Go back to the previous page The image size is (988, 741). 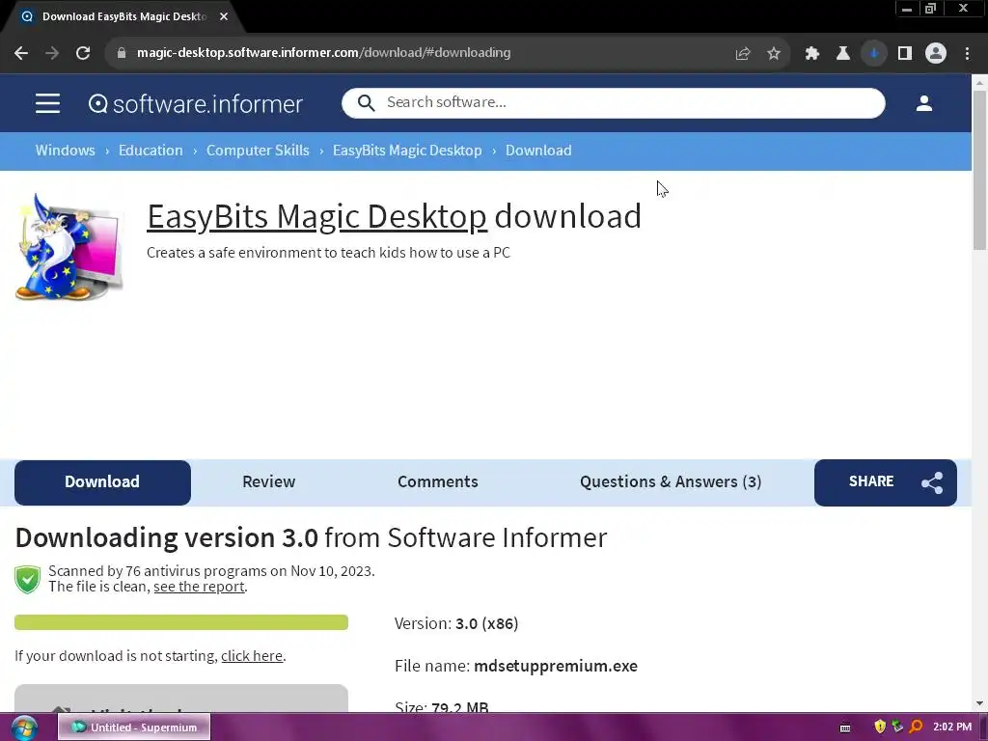pos(21,54)
